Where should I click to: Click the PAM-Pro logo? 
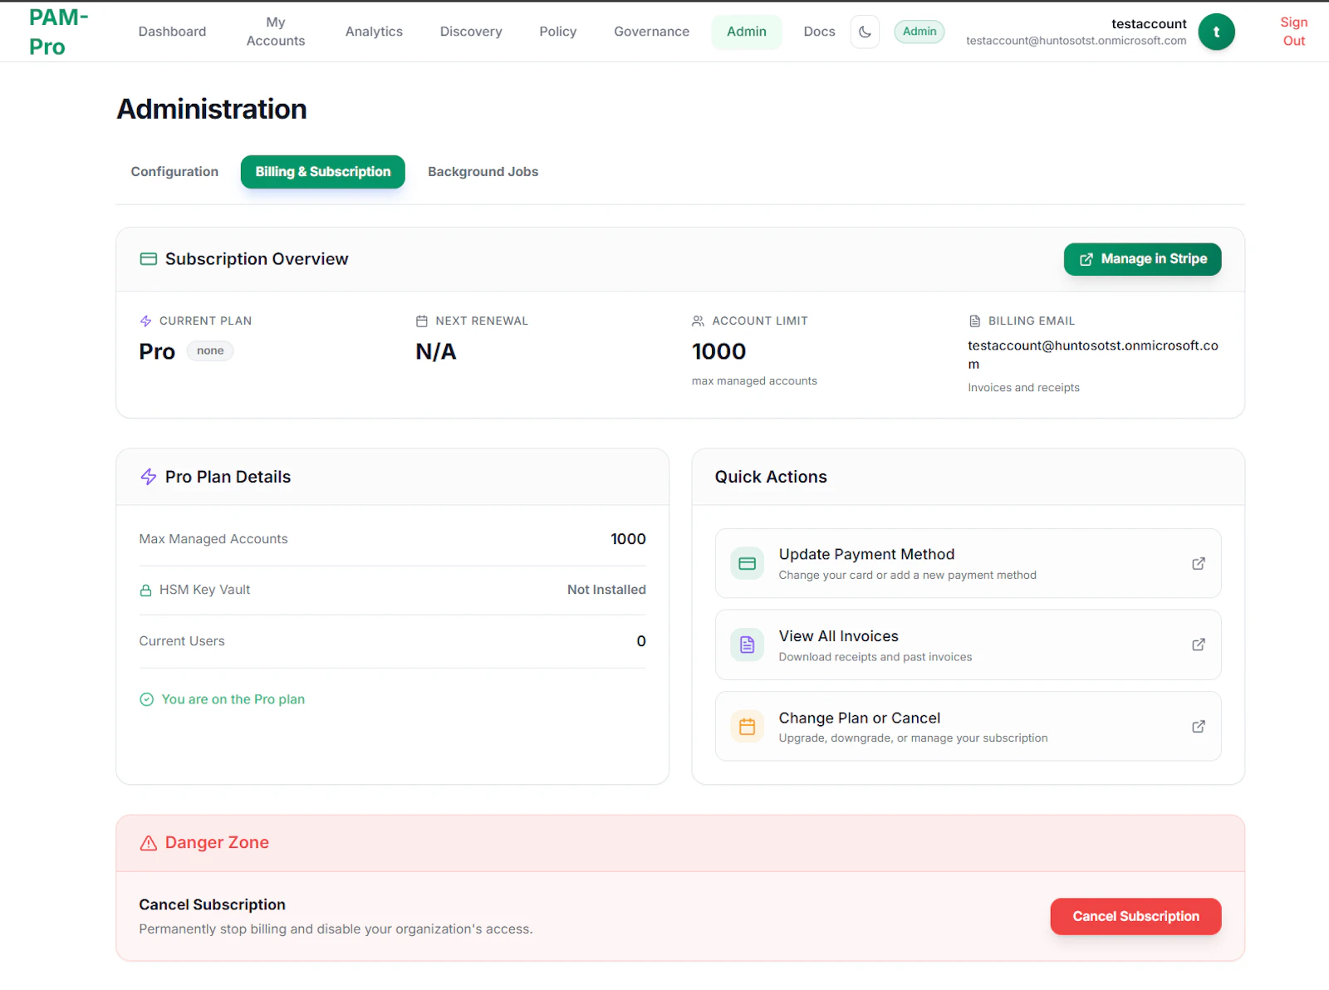pyautogui.click(x=58, y=32)
